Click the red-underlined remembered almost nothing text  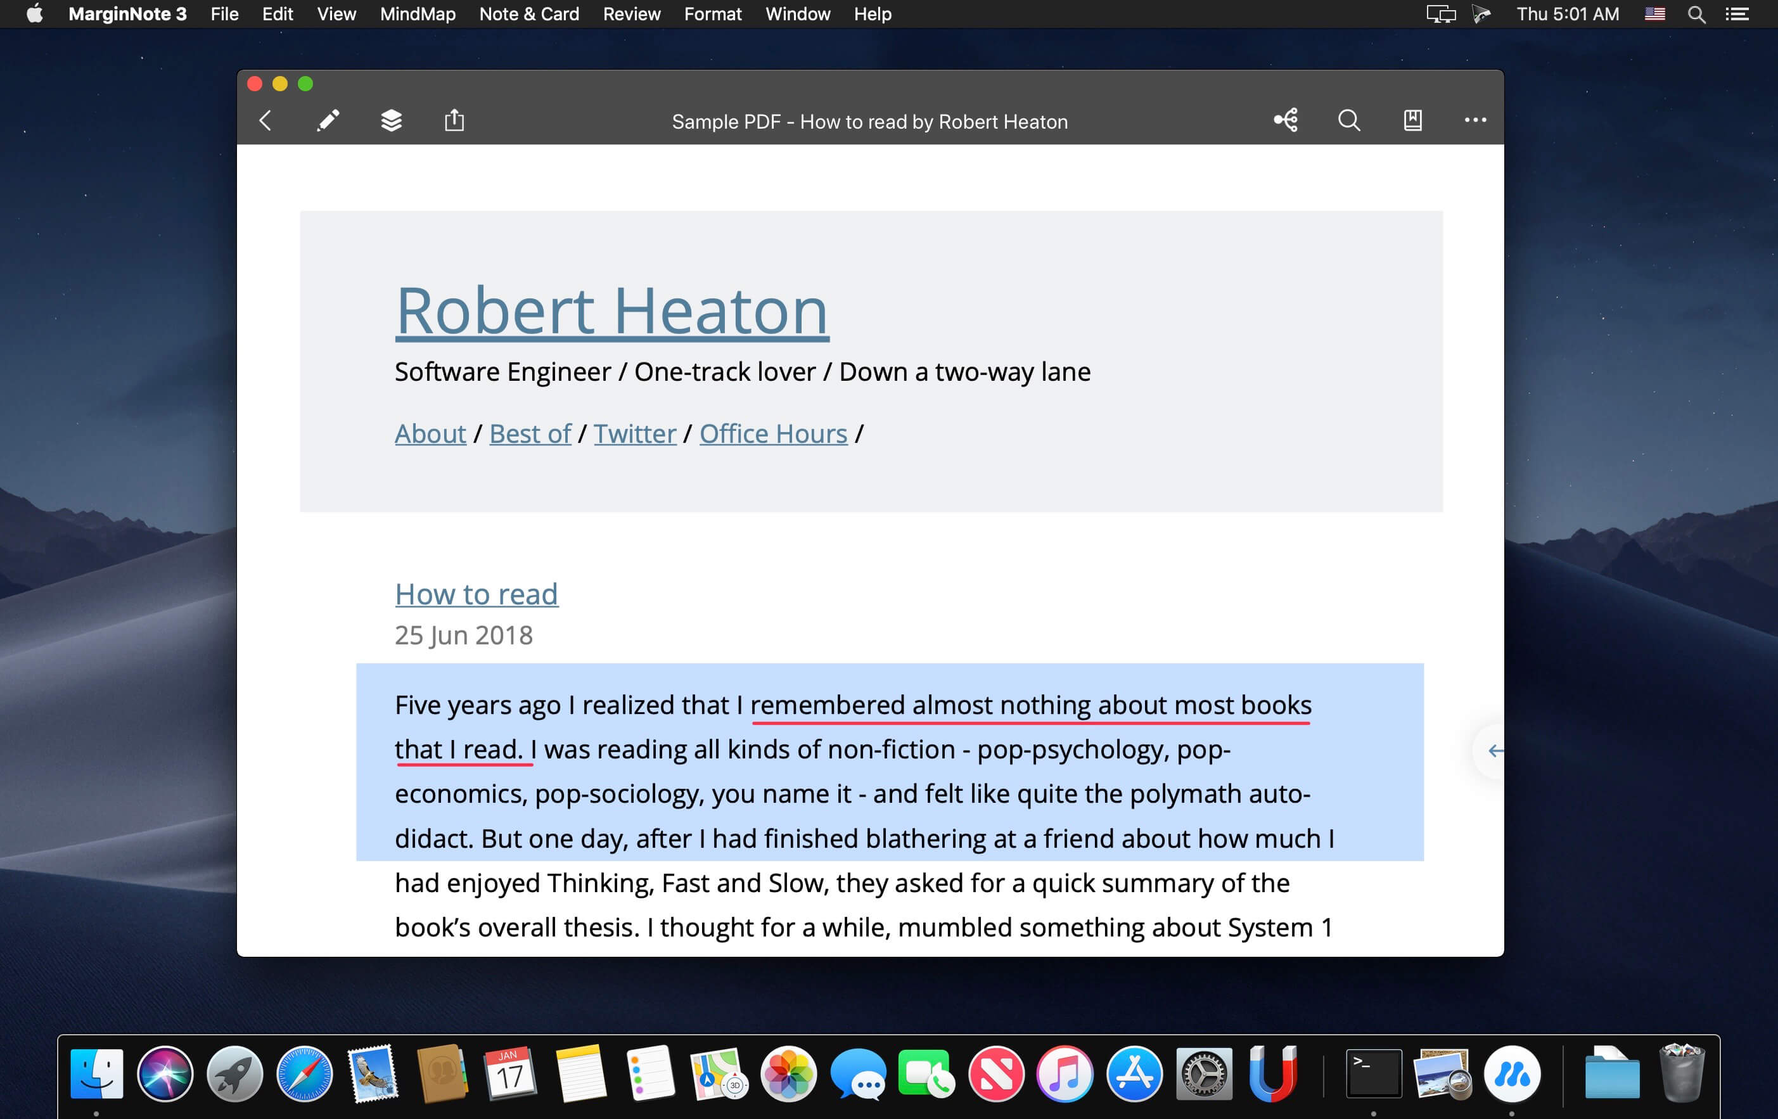pos(1030,706)
